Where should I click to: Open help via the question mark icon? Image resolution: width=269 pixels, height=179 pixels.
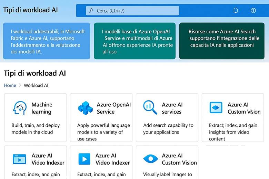[253, 11]
